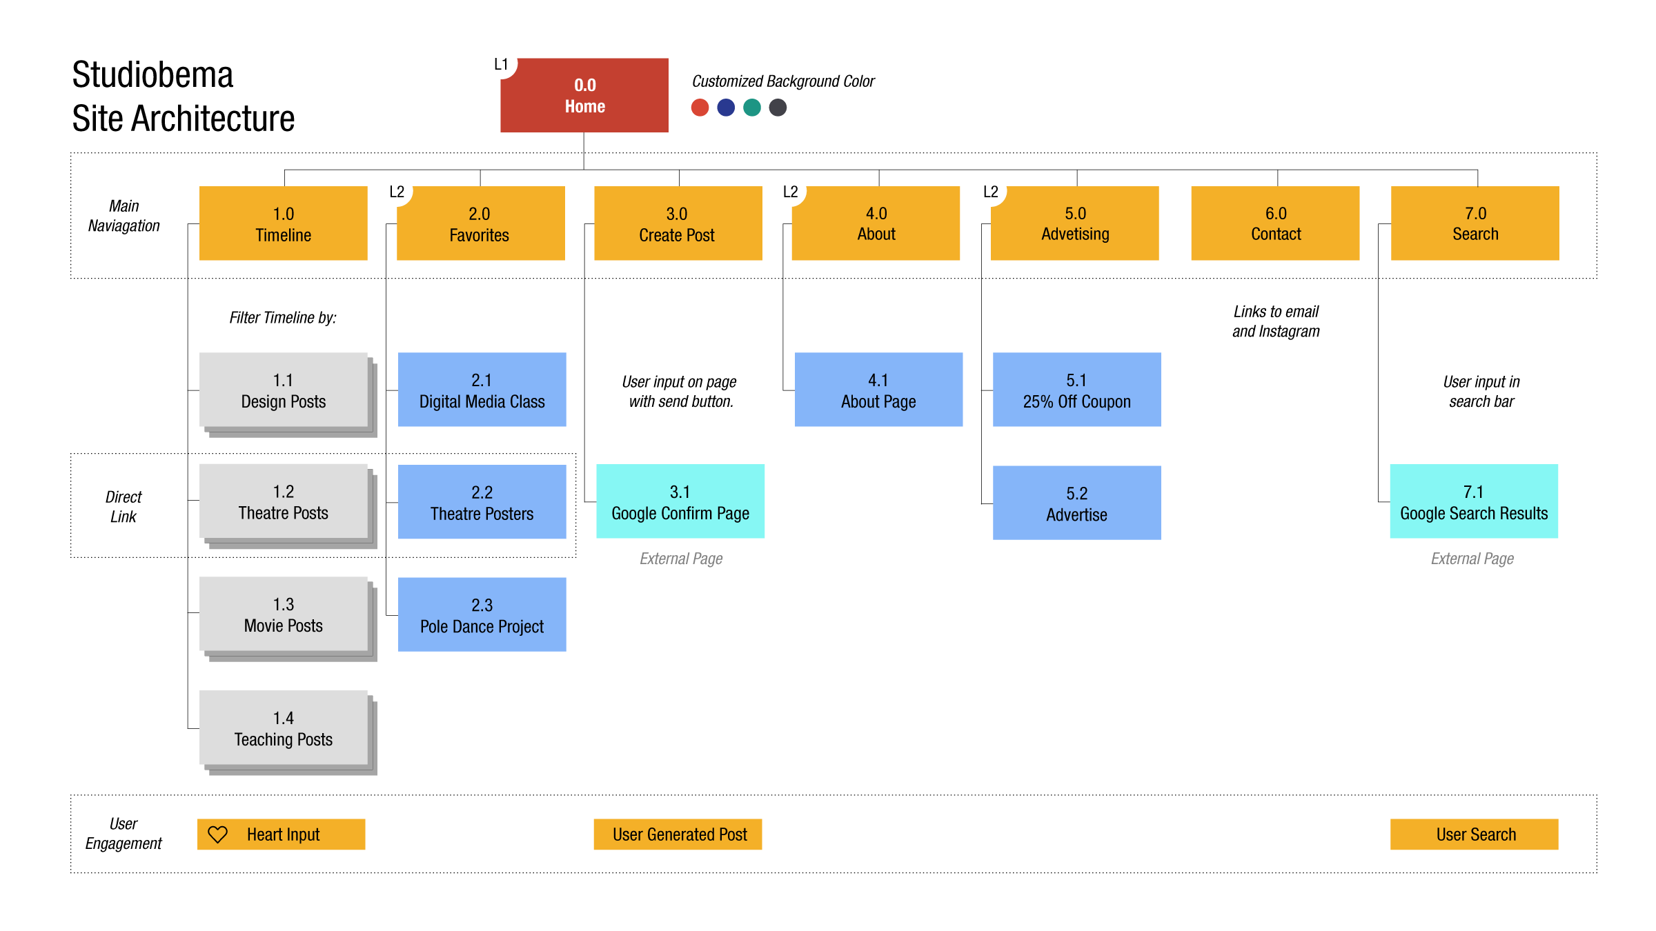Image resolution: width=1656 pixels, height=931 pixels.
Task: Open the 2.0 Favorites navigation box
Action: pyautogui.click(x=481, y=223)
